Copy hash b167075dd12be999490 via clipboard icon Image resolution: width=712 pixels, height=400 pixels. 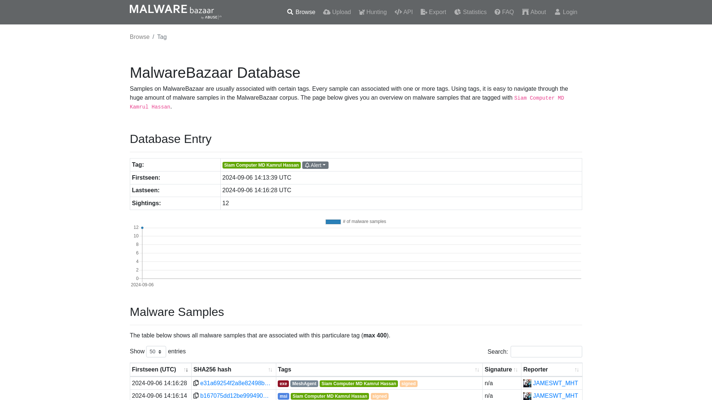196,396
